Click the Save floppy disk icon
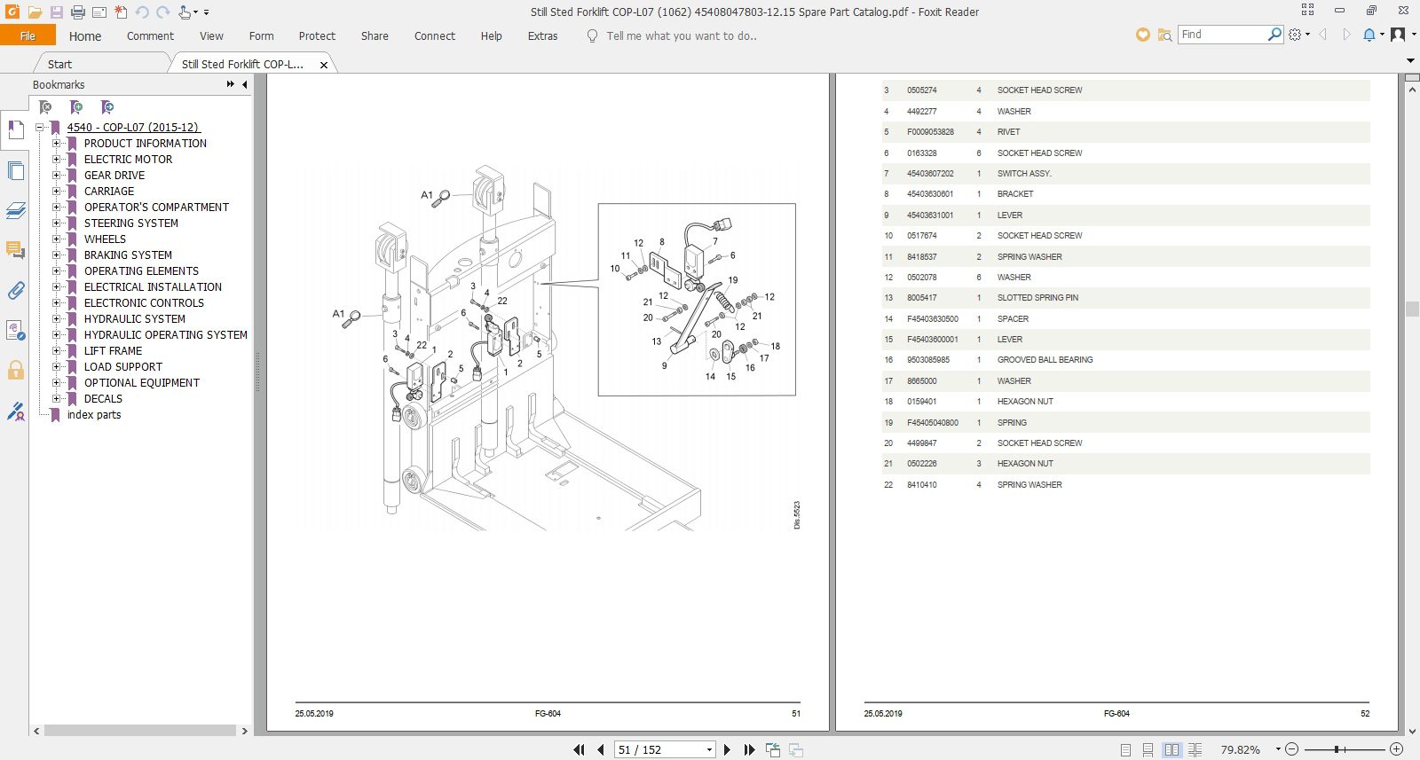1420x760 pixels. [57, 12]
